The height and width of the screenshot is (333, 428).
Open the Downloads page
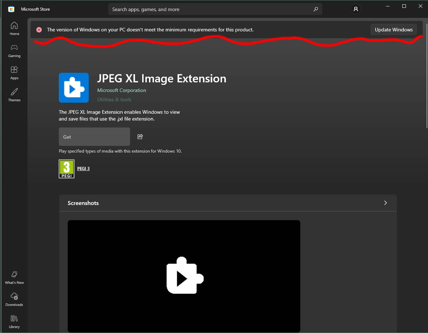[x=14, y=299]
